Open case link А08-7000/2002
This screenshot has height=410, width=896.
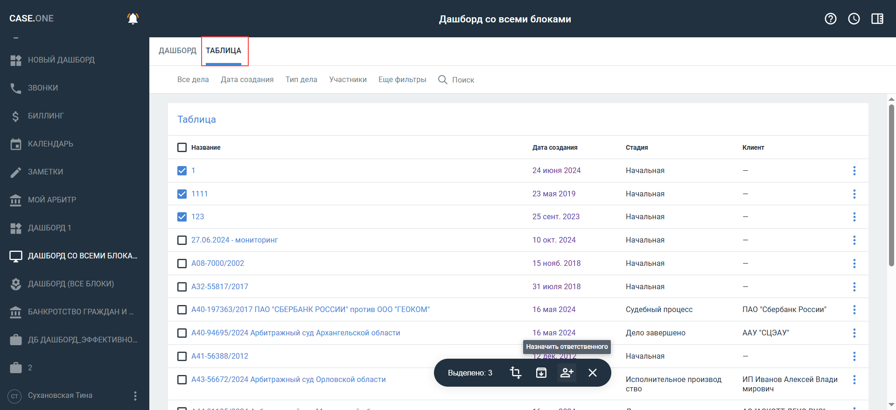point(217,264)
